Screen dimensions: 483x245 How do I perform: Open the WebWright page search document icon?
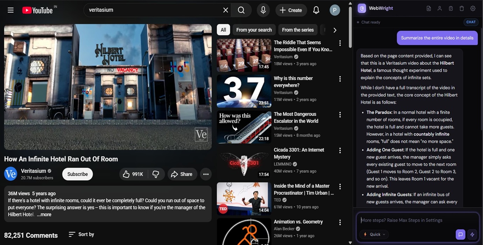pyautogui.click(x=429, y=8)
